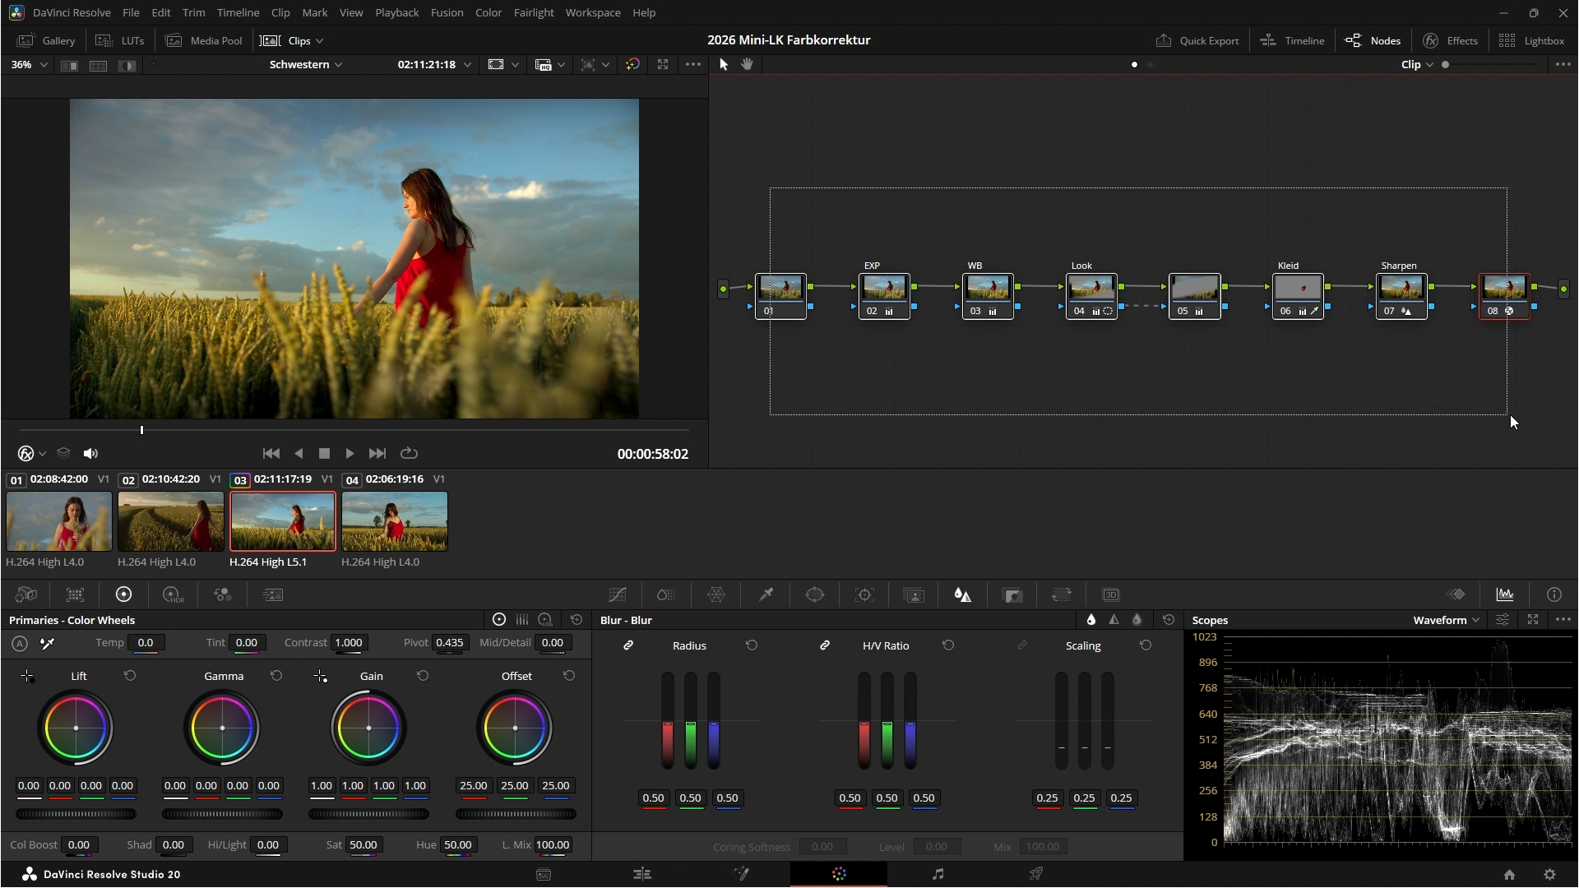Viewport: 1579px width, 888px height.
Task: Expand the viewer zoom percentage dropdown
Action: 30,64
